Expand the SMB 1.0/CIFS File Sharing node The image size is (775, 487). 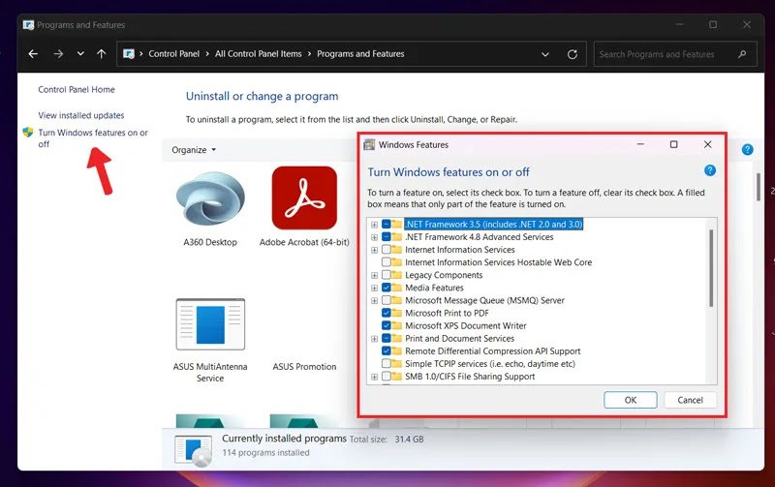pos(374,377)
